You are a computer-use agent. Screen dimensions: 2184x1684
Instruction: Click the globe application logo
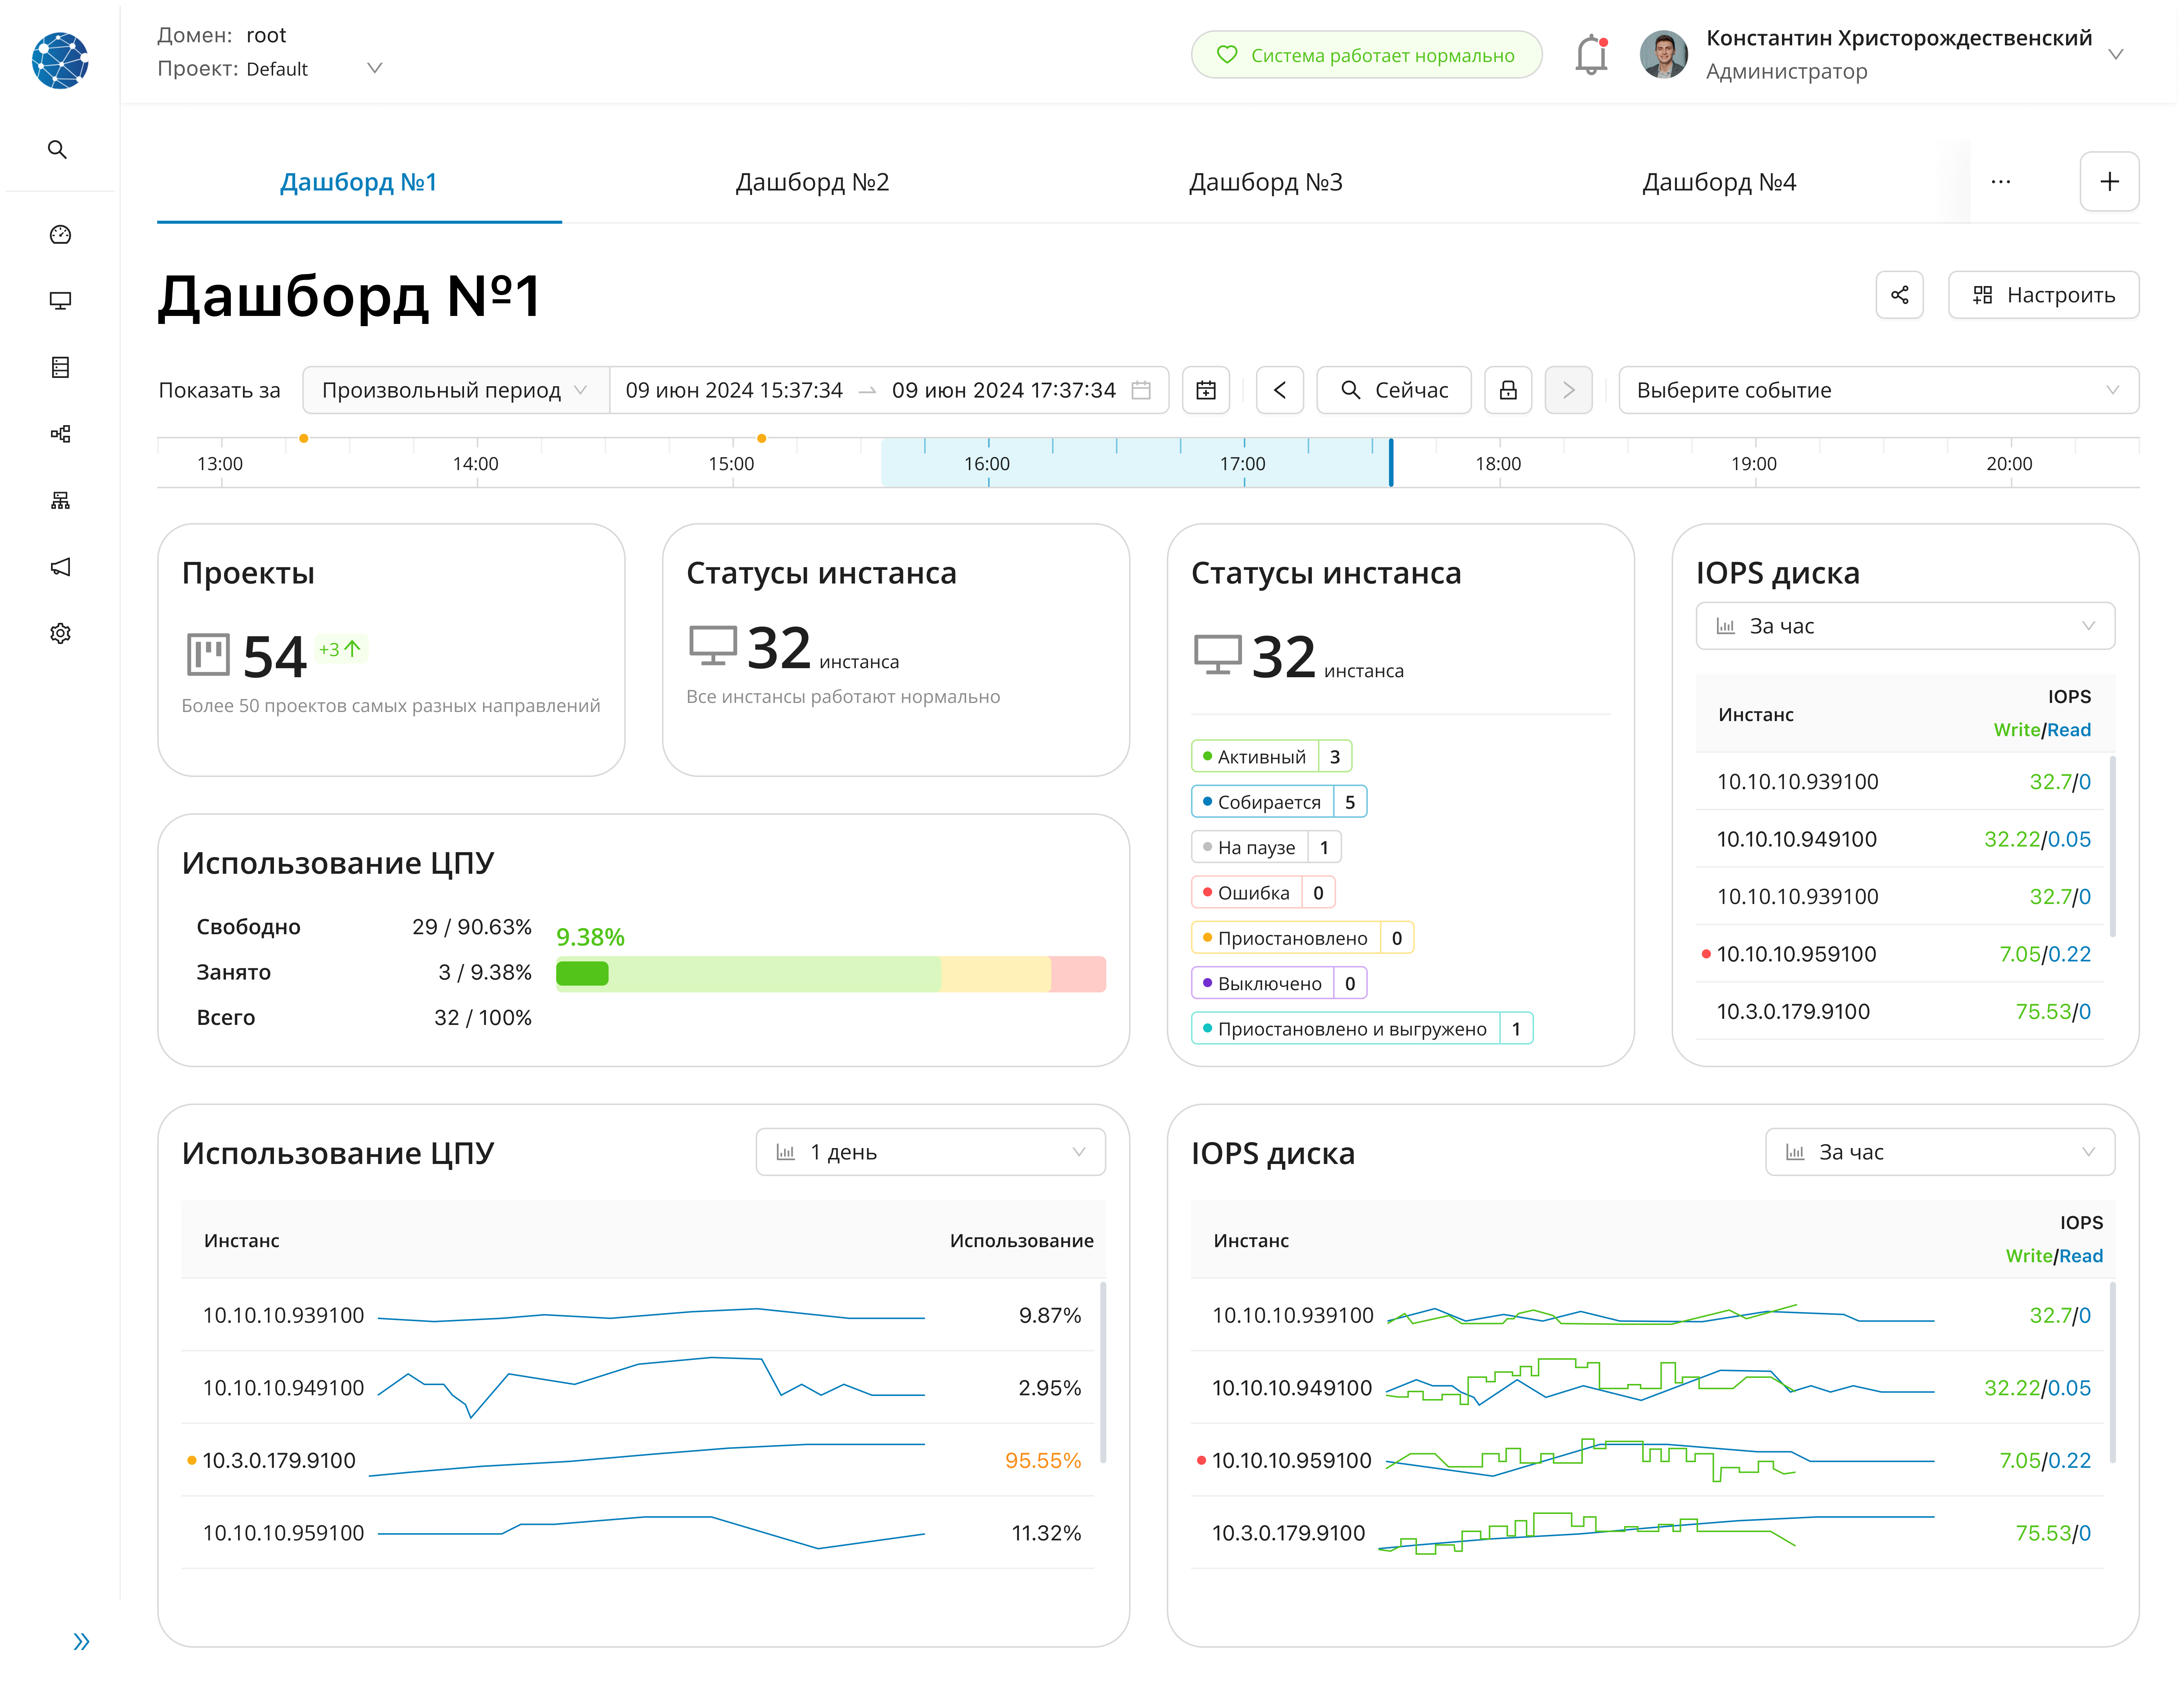(60, 60)
